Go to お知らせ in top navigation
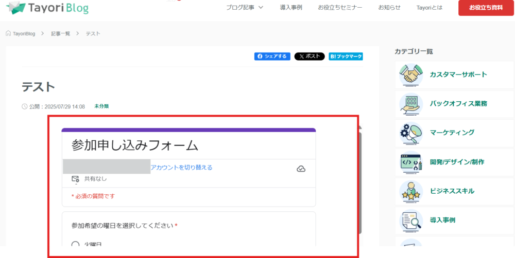The width and height of the screenshot is (515, 258). (389, 8)
